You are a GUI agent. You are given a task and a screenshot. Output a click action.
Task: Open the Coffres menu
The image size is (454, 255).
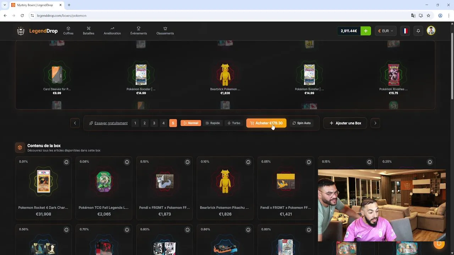click(x=68, y=31)
